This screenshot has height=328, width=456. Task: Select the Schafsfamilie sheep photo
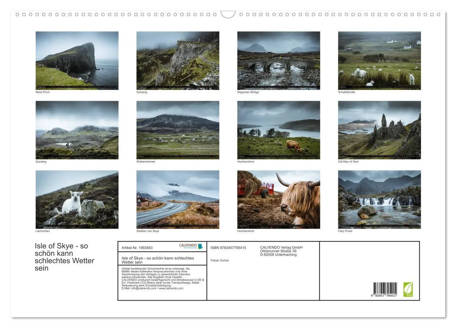pos(379,60)
